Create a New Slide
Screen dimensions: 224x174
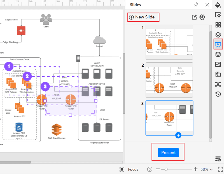point(143,17)
